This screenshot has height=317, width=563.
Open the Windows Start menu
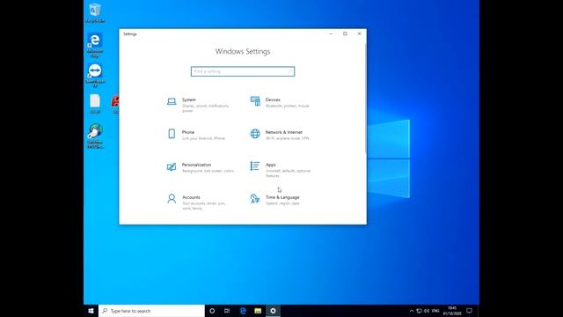(x=91, y=311)
